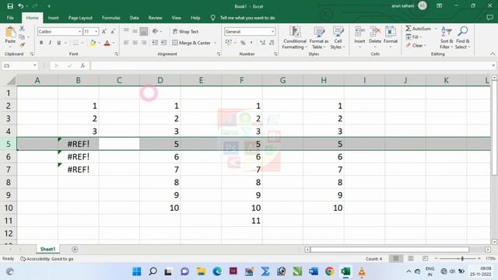
Task: Open the Clear menu
Action: [x=416, y=45]
